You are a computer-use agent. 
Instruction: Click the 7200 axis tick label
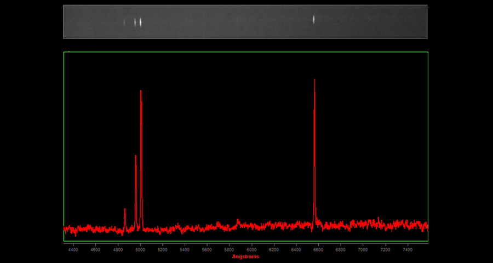pos(385,249)
